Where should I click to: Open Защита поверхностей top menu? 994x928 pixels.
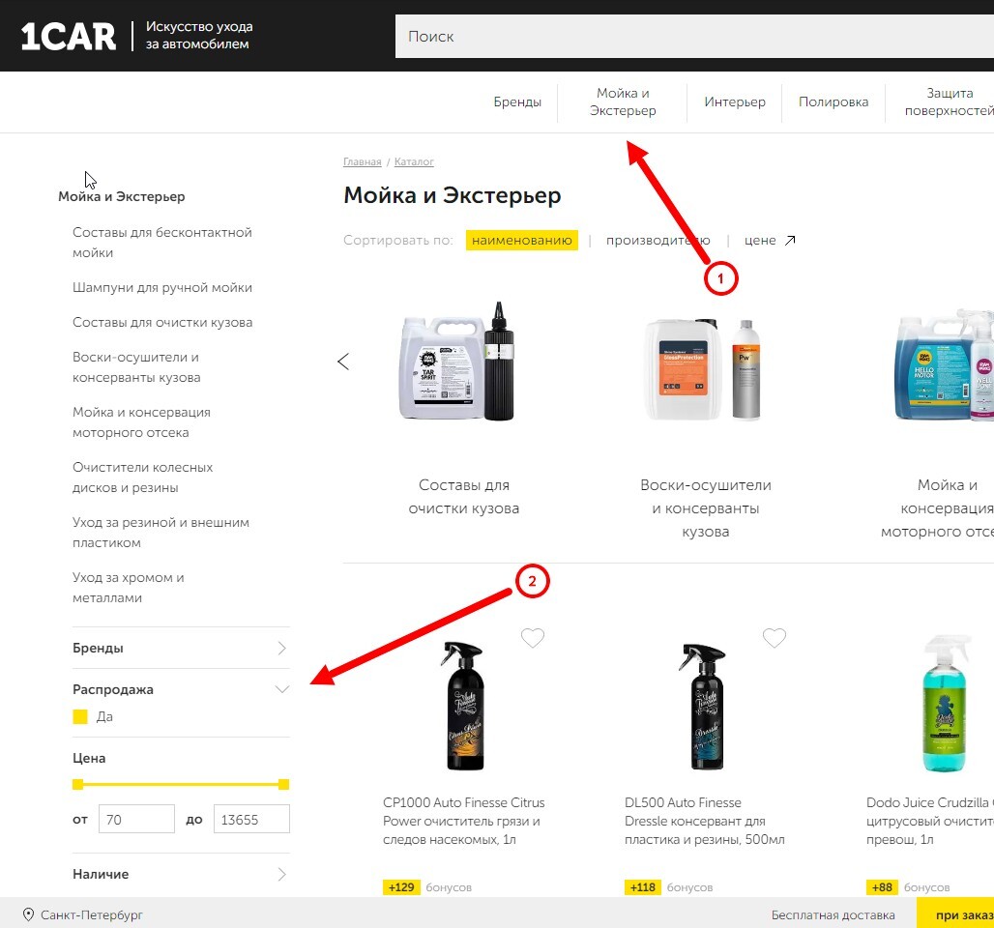(949, 101)
